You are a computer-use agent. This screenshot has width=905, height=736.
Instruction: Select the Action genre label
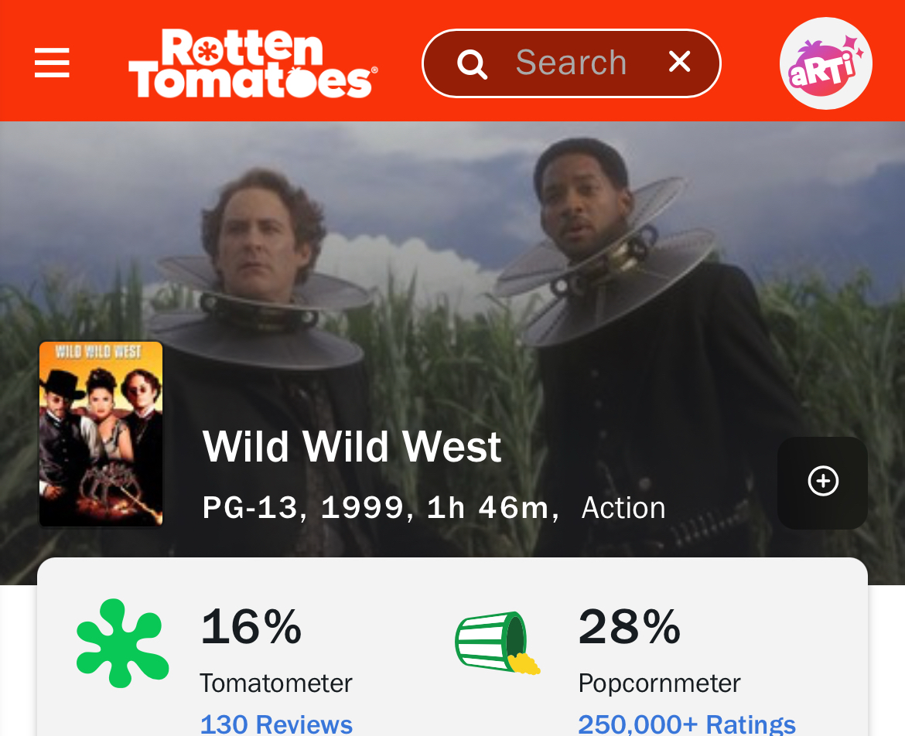[623, 508]
